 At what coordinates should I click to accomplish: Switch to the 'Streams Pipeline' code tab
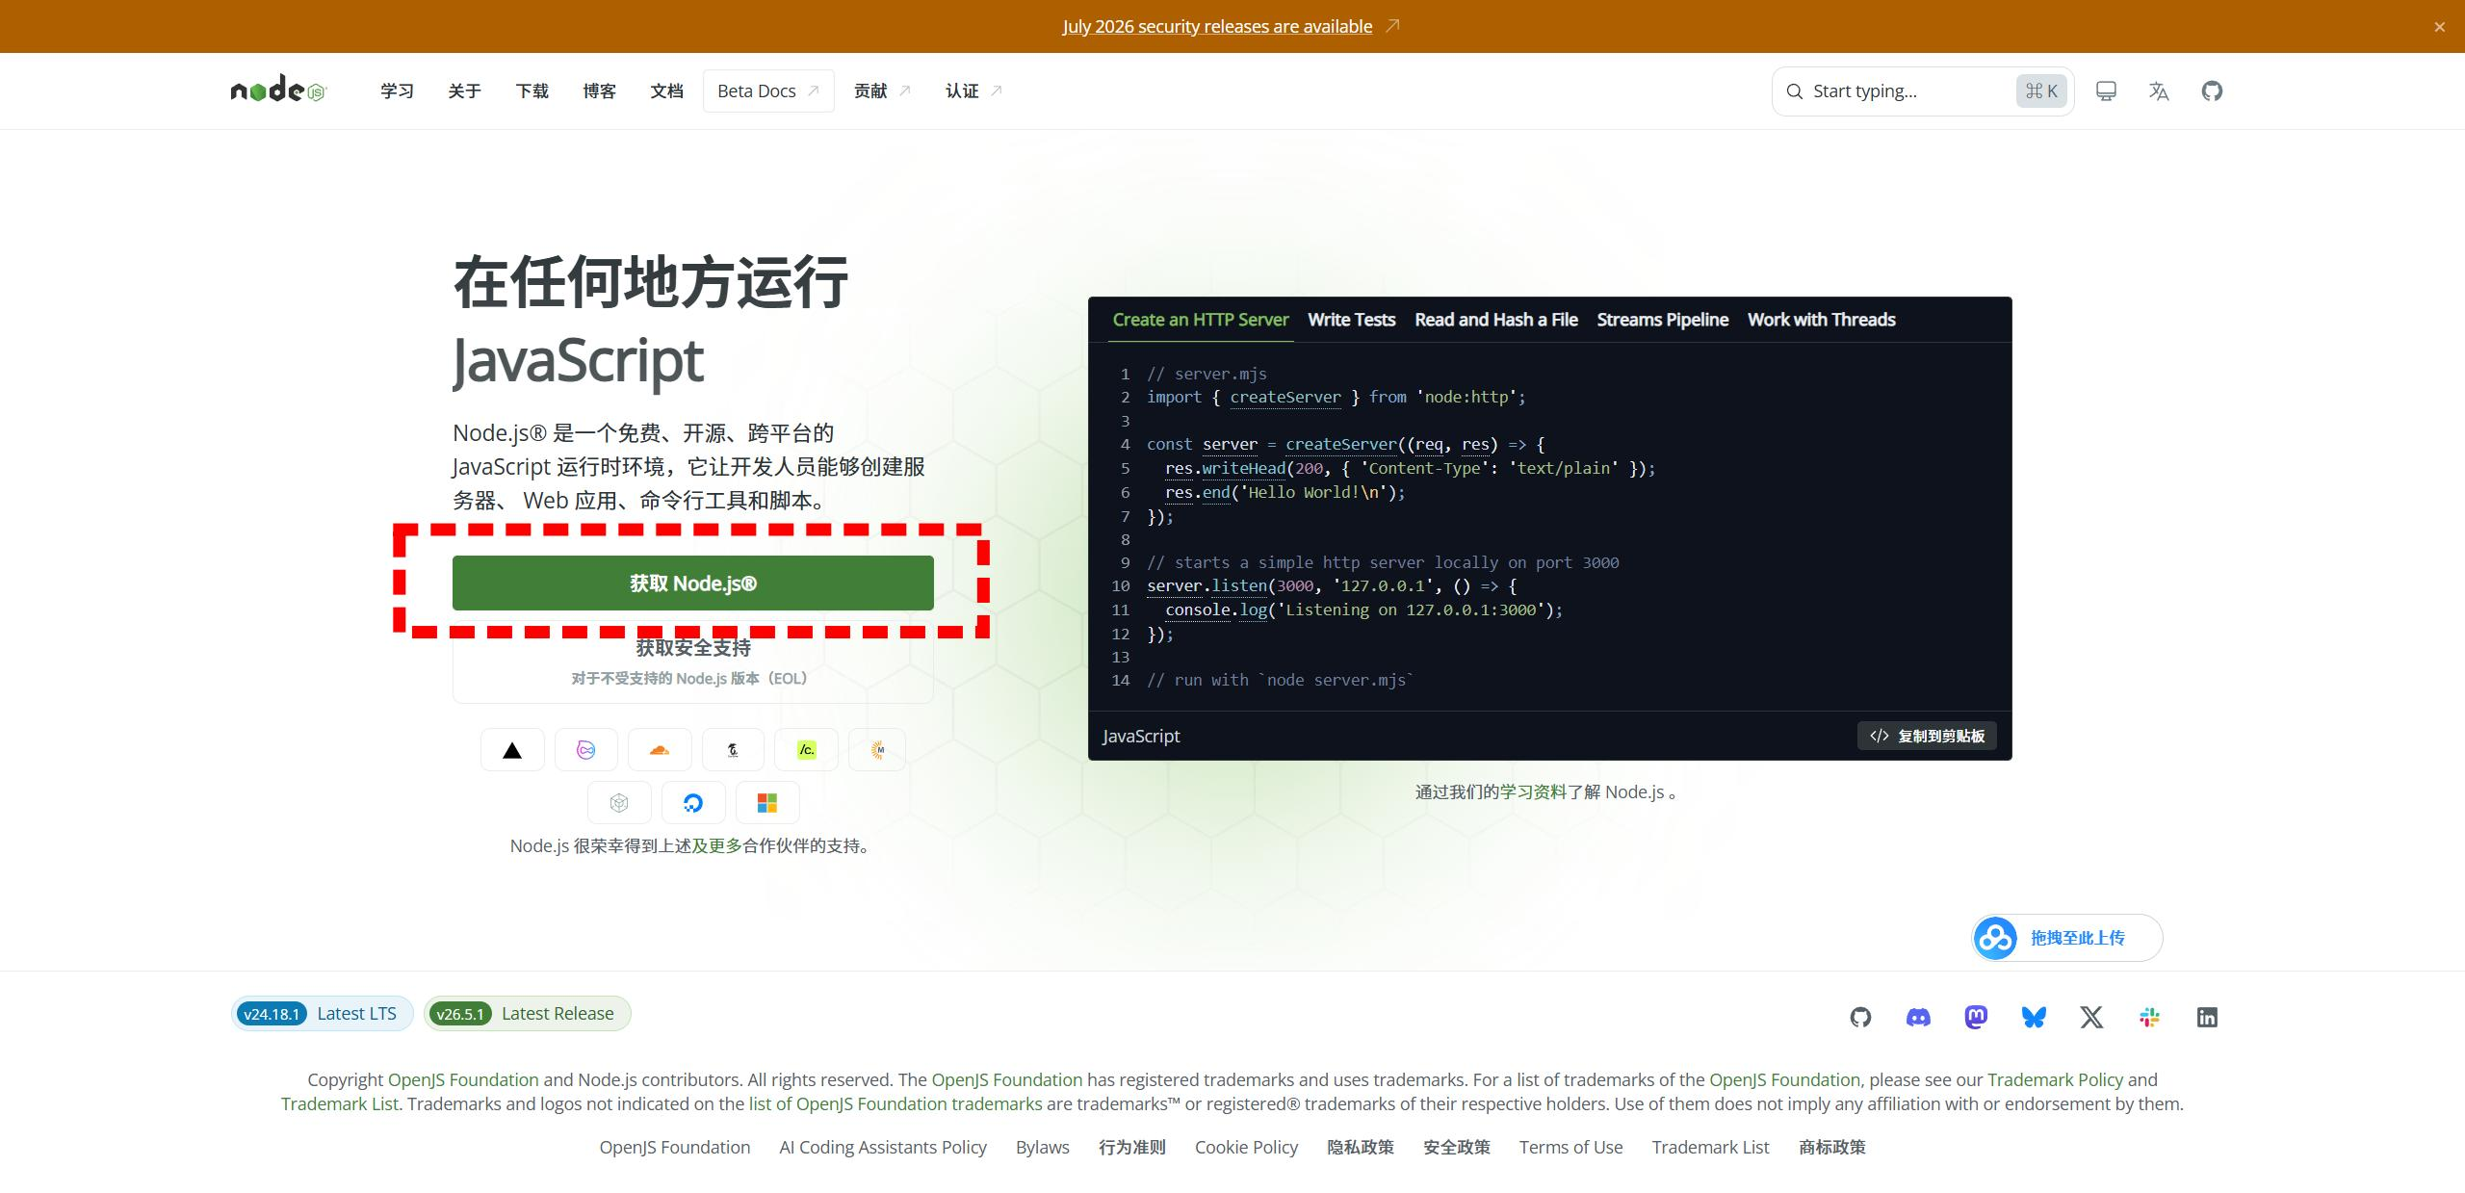coord(1663,320)
